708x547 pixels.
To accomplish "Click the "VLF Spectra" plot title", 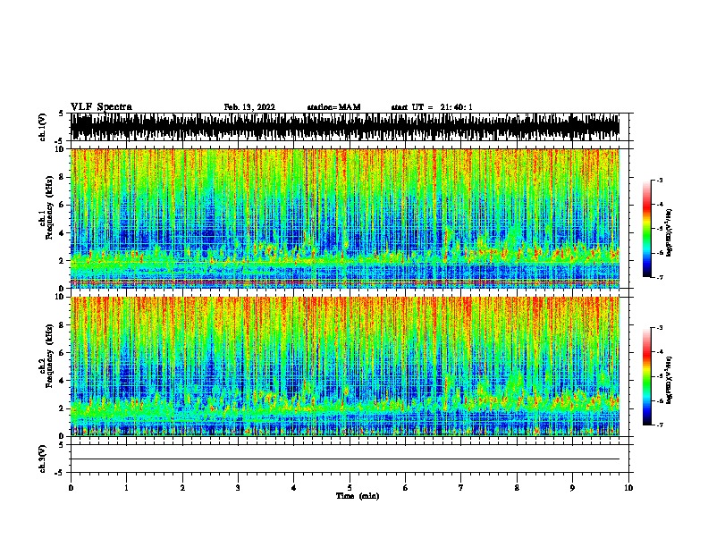I will pyautogui.click(x=101, y=107).
